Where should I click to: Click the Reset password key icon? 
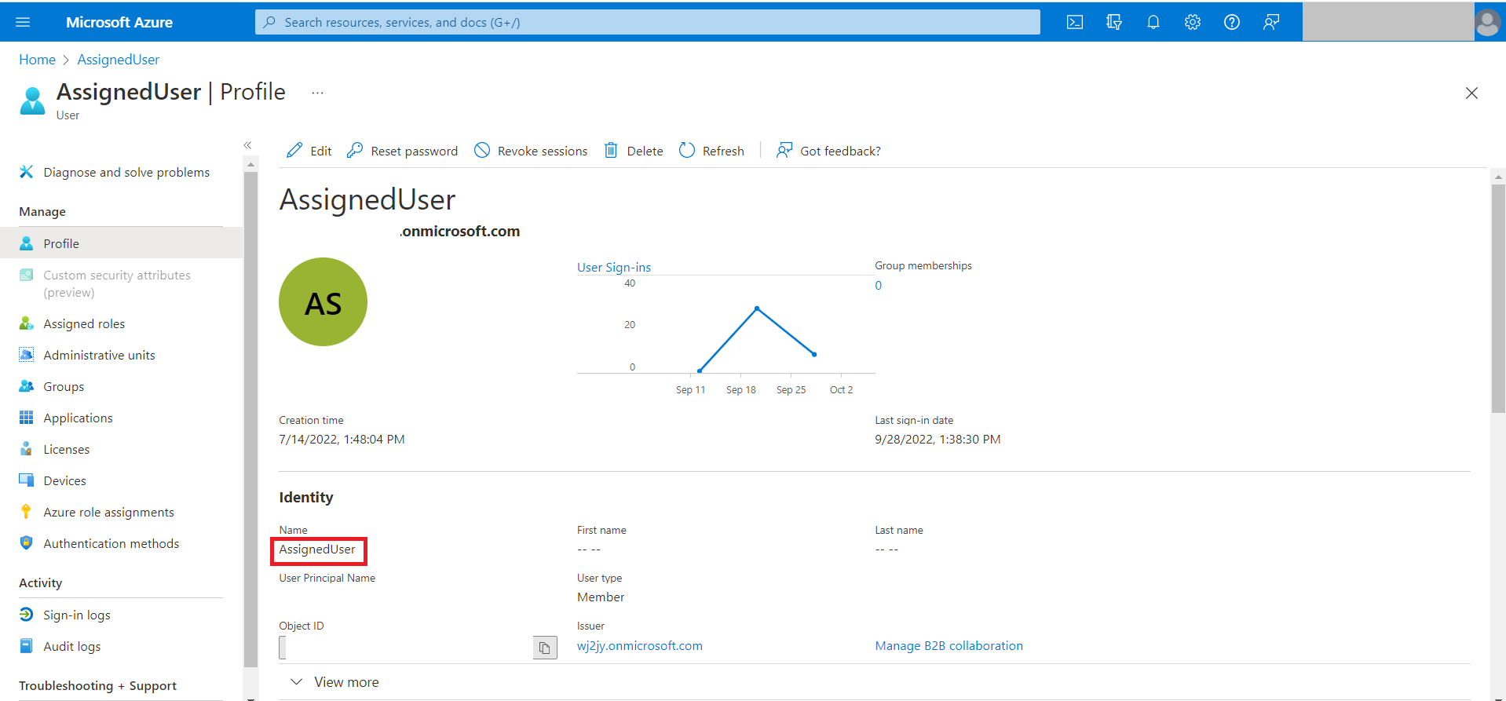[355, 150]
